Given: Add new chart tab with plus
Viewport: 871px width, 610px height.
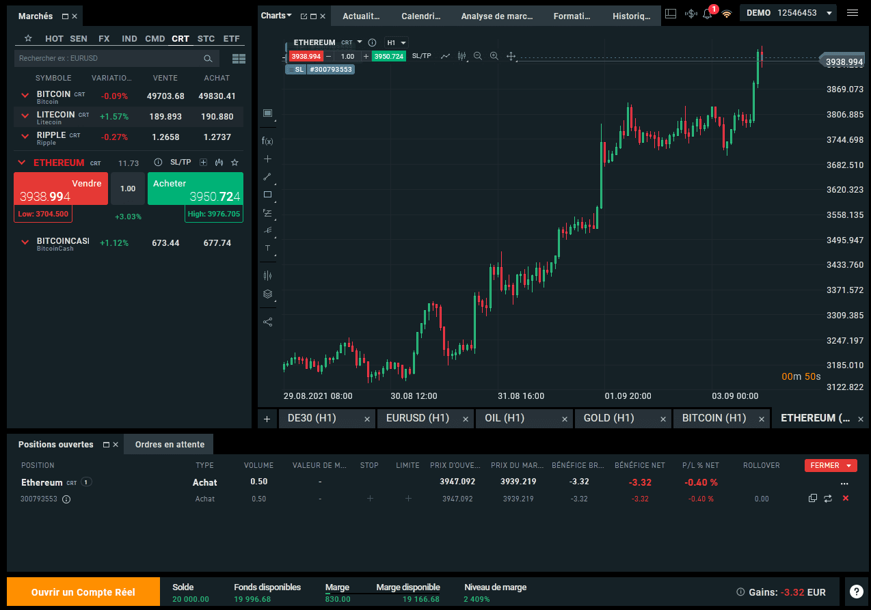Looking at the screenshot, I should point(267,418).
